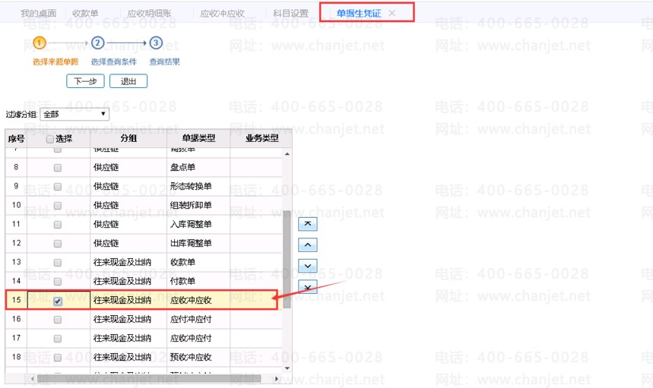Click the move-to-bottom arrow button
Viewport: 653px width, 388px height.
coord(308,286)
